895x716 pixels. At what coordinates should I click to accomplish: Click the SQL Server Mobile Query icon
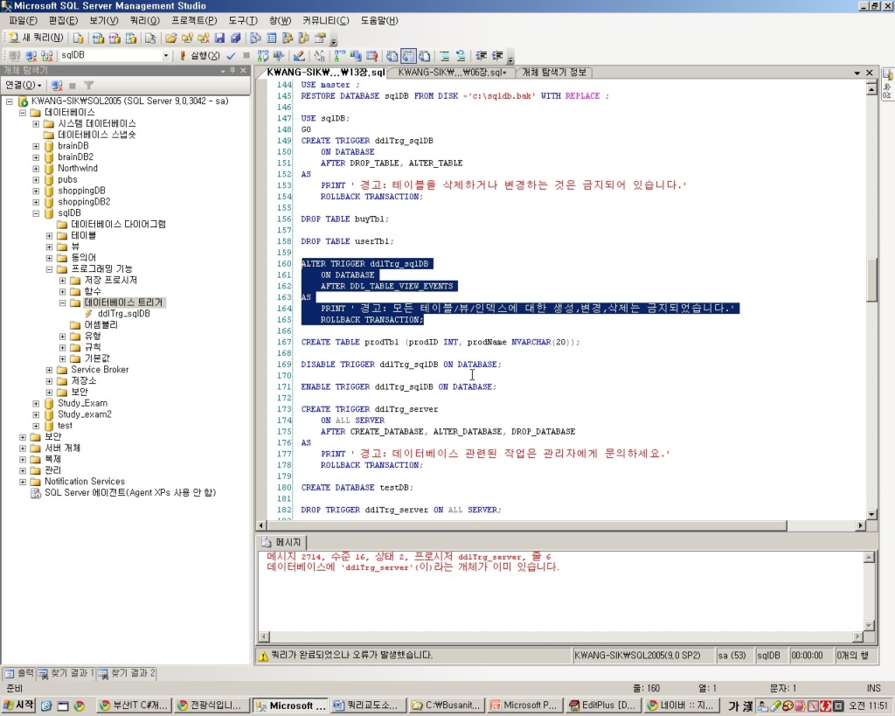[150, 38]
